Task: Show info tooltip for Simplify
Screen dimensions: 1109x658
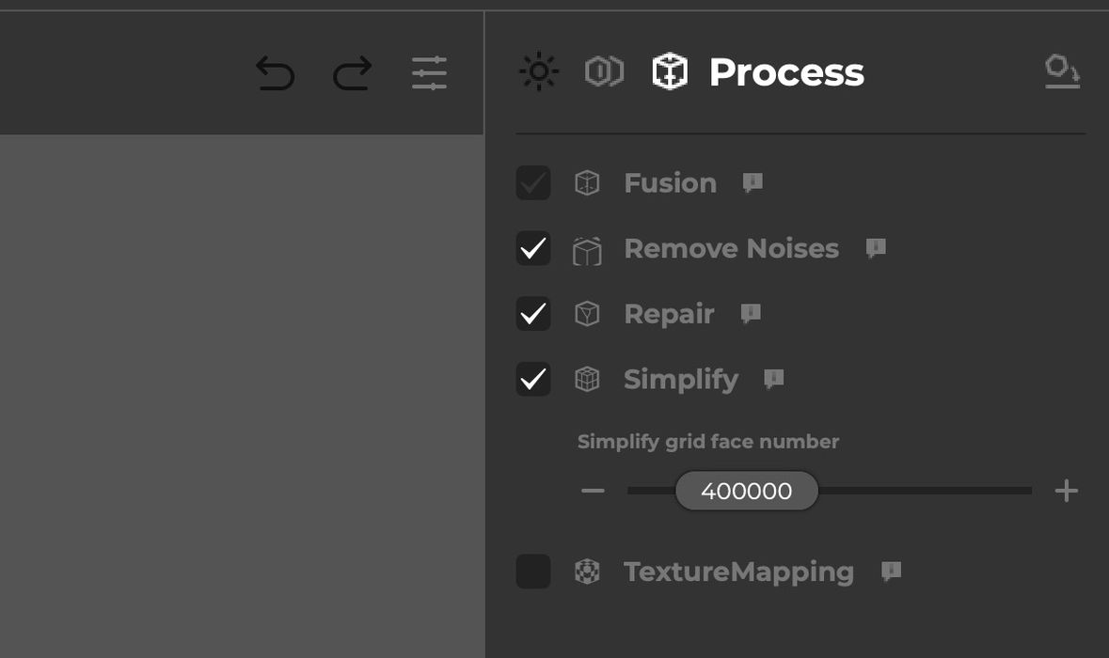Action: (774, 379)
